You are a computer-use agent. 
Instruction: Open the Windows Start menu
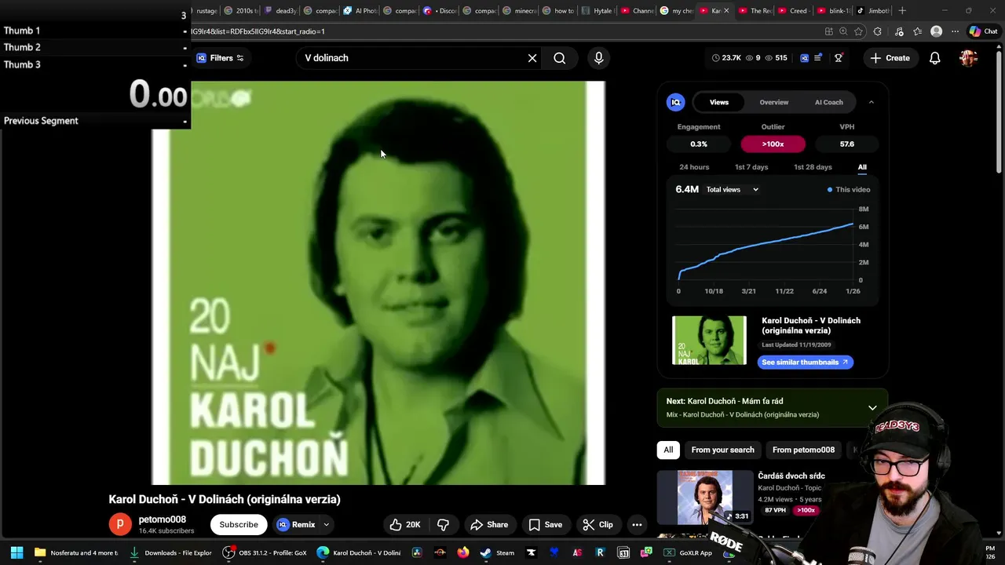pos(16,552)
